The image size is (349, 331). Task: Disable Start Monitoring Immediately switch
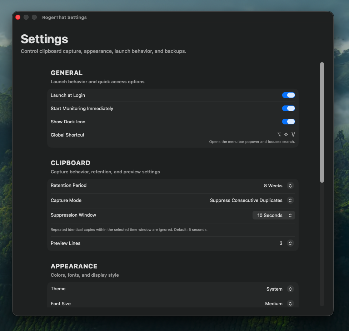pos(289,108)
